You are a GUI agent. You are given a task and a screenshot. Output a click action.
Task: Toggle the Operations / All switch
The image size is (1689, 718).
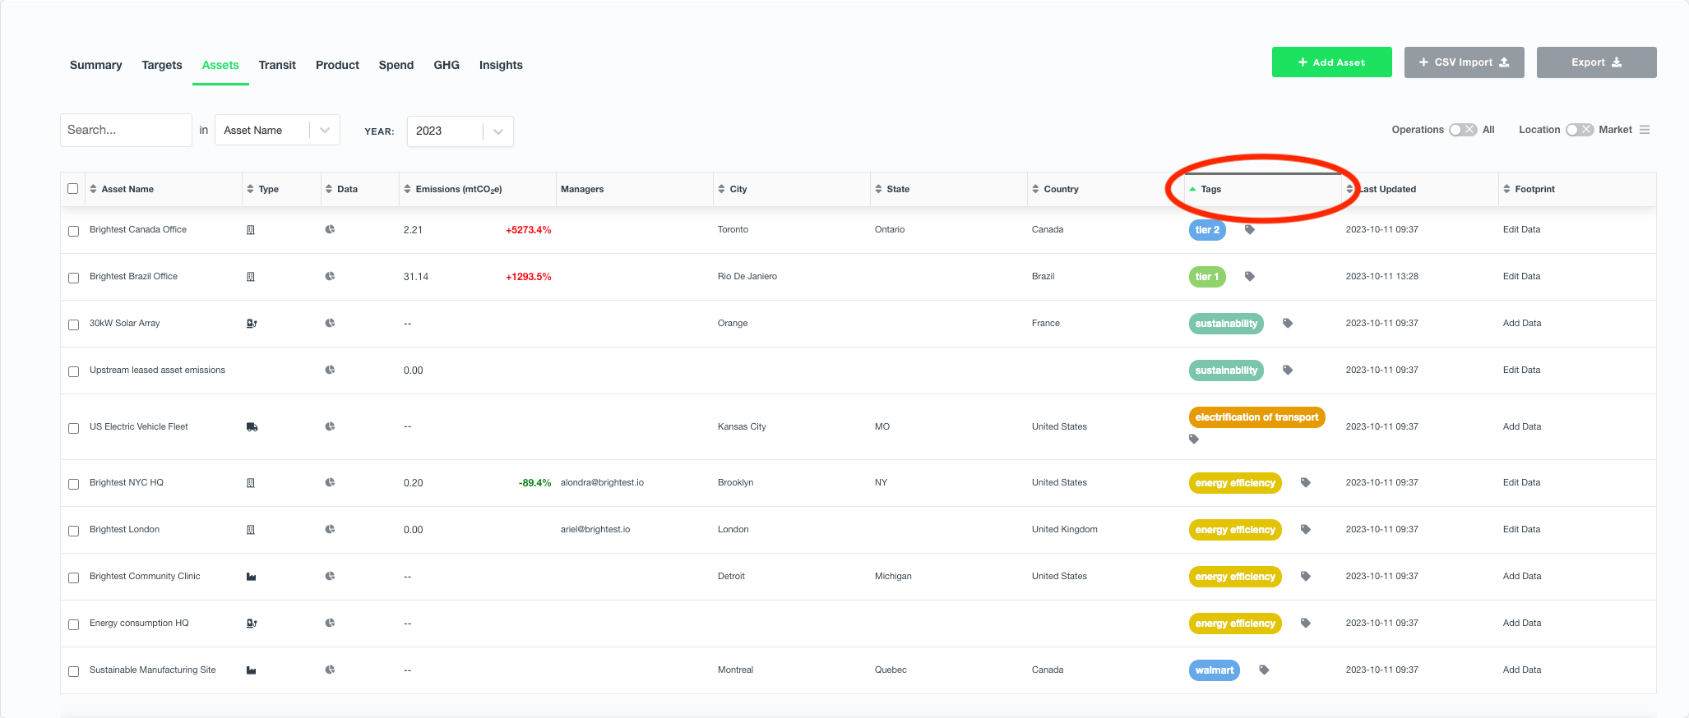(1462, 130)
